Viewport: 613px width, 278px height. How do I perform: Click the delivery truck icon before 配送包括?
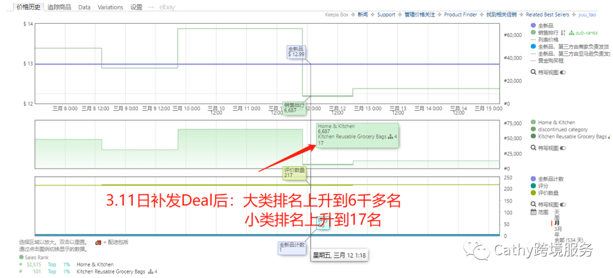point(99,242)
